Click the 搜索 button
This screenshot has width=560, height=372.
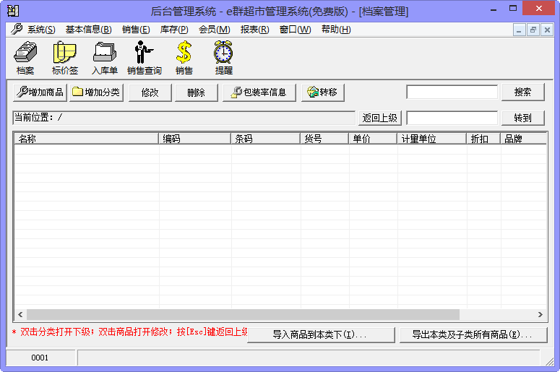pos(523,92)
